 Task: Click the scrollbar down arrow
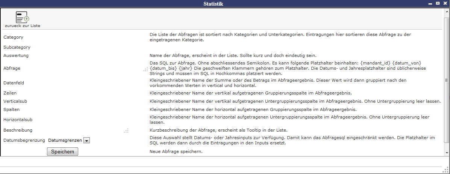447,153
